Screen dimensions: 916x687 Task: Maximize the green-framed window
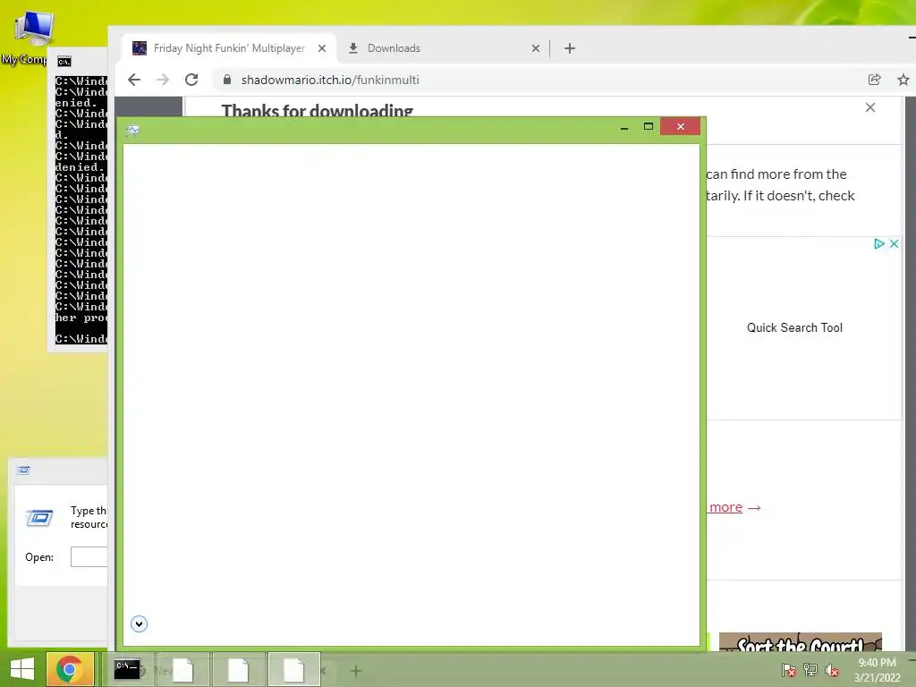649,127
